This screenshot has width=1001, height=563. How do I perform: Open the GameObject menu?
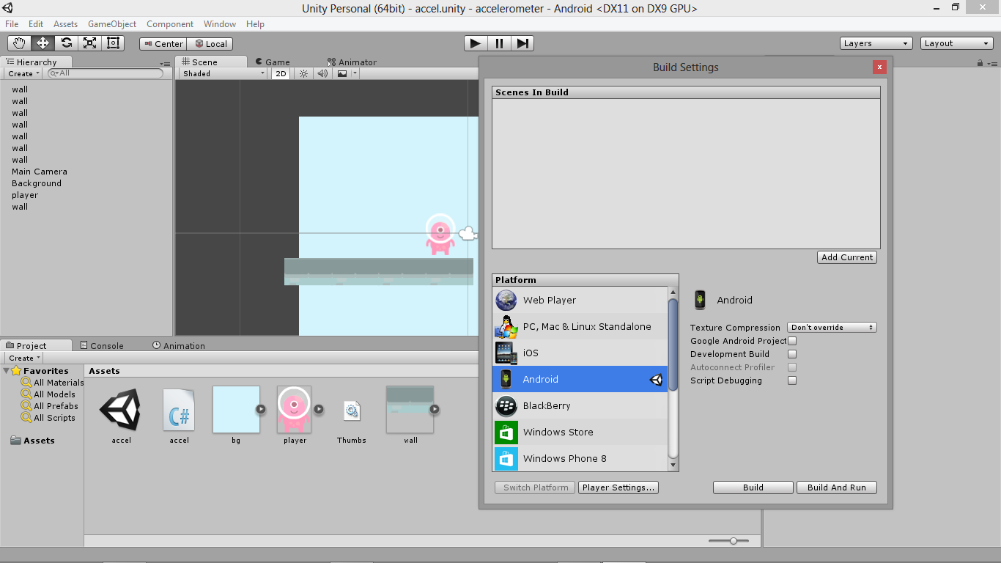point(111,23)
